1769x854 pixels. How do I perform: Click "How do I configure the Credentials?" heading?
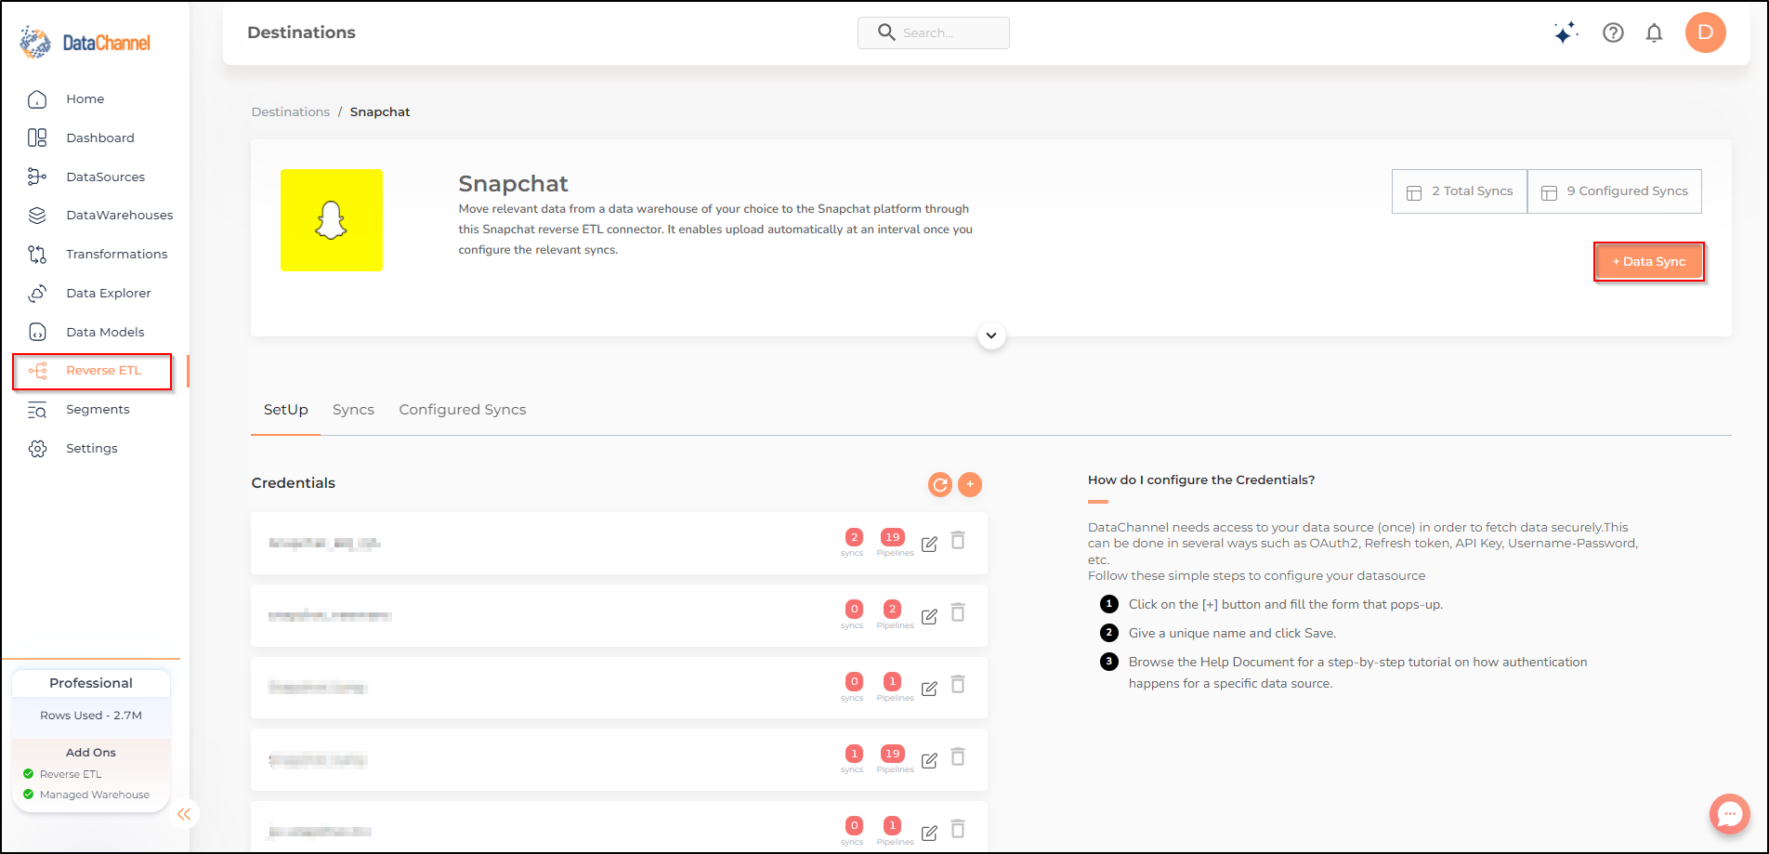click(x=1201, y=480)
